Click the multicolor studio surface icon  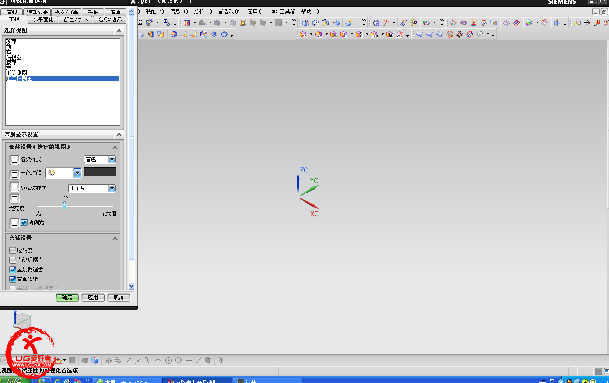point(529,23)
